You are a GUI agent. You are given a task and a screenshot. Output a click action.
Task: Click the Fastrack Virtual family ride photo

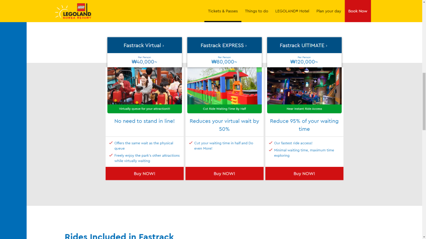point(144,86)
